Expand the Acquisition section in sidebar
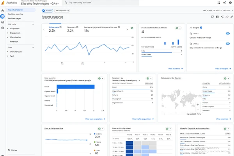 pos(16,28)
